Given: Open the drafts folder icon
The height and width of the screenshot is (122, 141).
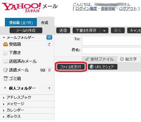Looking at the screenshot, I should [x=5, y=53].
